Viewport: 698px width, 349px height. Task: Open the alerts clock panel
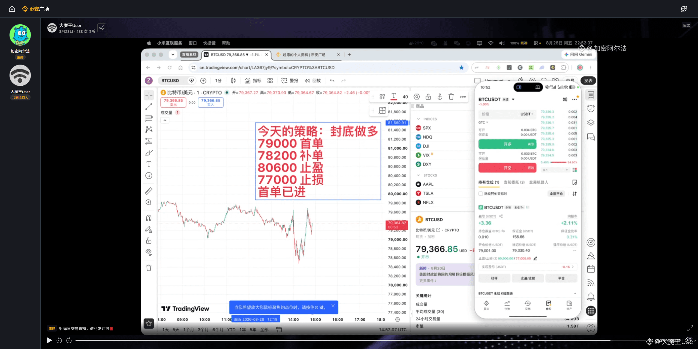(591, 109)
